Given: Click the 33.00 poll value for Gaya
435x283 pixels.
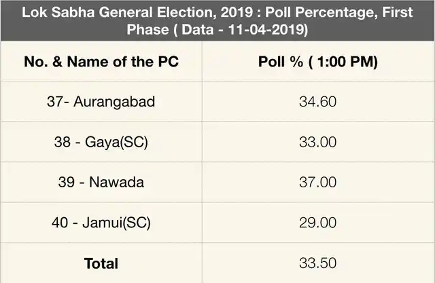Looking at the screenshot, I should [x=318, y=142].
